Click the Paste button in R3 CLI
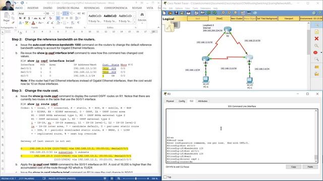This screenshot has width=323, height=181. 310,167
